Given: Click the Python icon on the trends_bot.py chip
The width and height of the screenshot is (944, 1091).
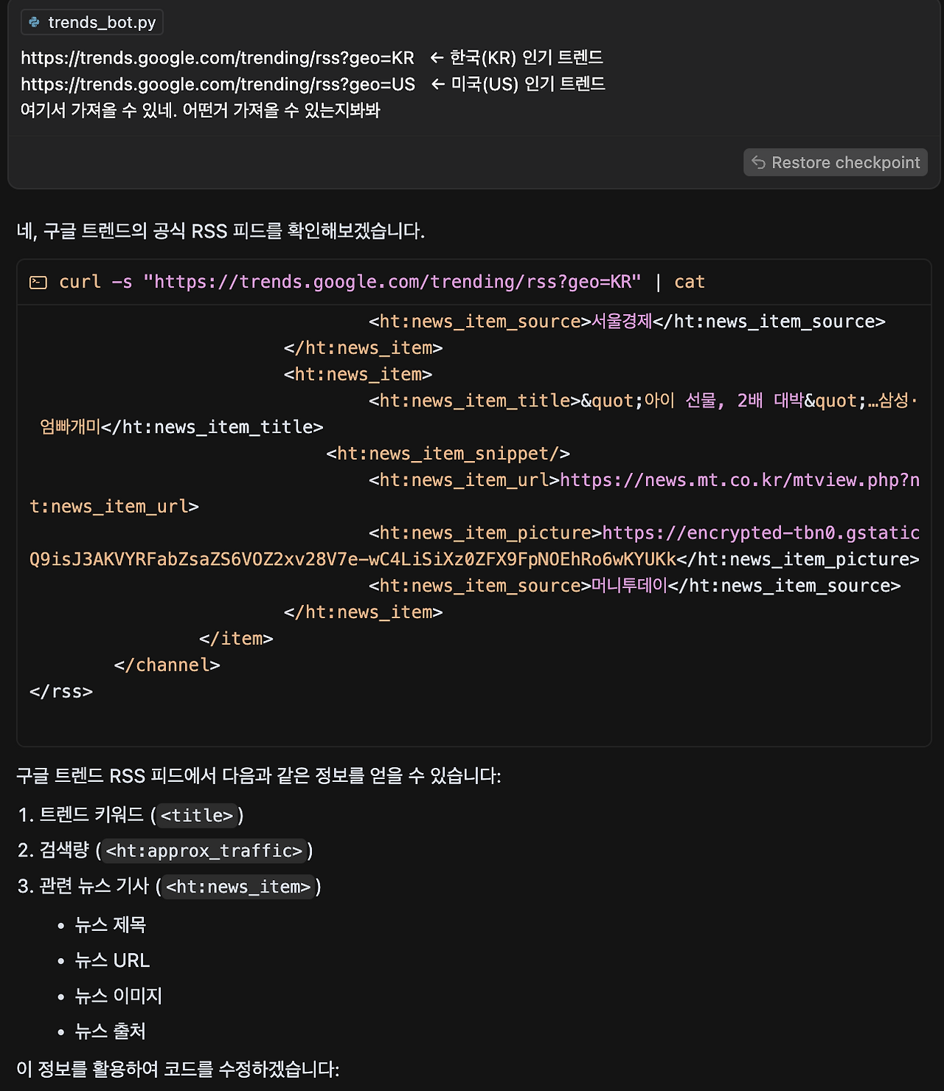Looking at the screenshot, I should pos(32,22).
